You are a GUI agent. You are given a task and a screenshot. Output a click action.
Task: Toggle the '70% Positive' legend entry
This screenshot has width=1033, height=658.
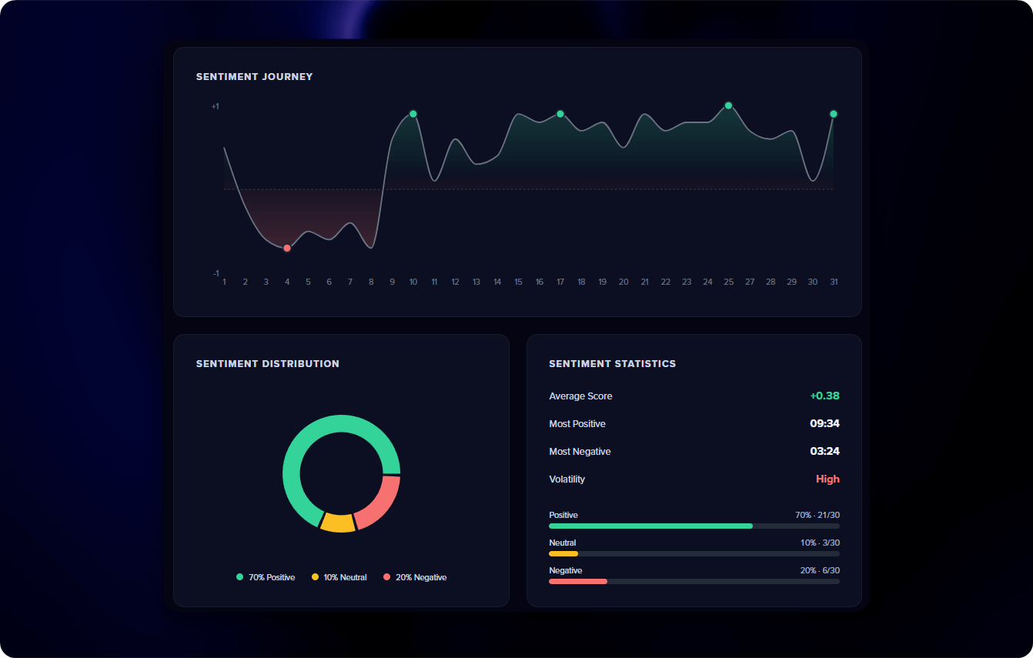266,576
